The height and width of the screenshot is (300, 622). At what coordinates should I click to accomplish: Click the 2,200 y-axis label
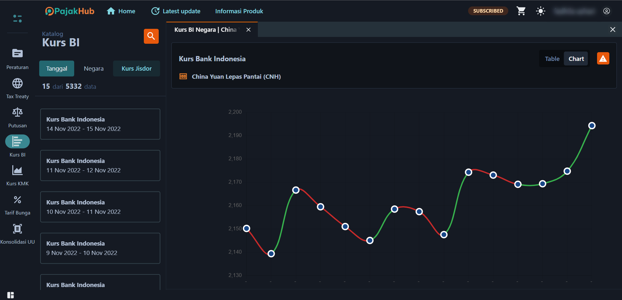(235, 112)
